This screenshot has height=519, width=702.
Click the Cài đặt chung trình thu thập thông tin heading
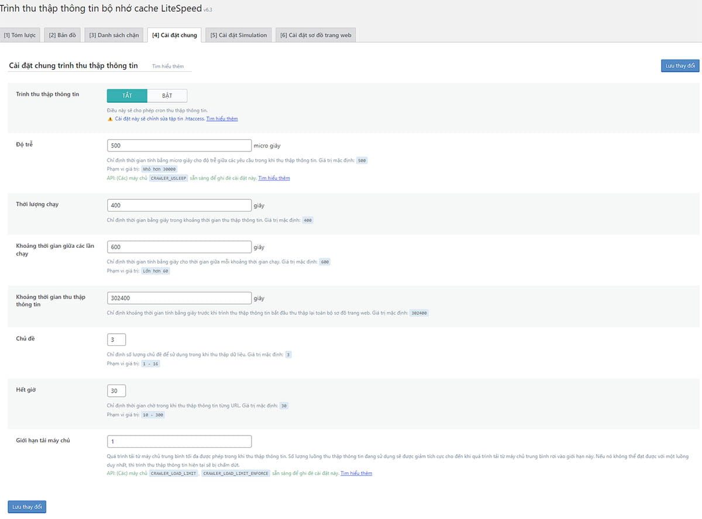pyautogui.click(x=74, y=65)
